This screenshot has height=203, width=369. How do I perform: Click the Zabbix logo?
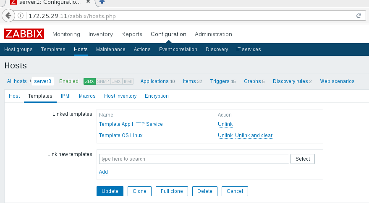[24, 34]
